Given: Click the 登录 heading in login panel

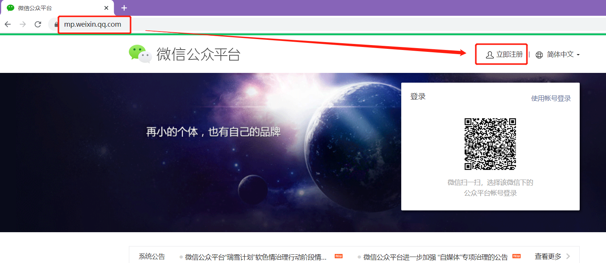Looking at the screenshot, I should point(418,97).
